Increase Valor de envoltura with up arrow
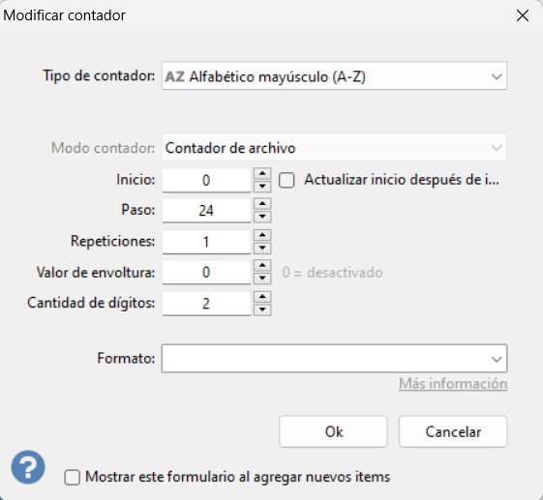Viewport: 543px width, 500px height. pyautogui.click(x=262, y=265)
